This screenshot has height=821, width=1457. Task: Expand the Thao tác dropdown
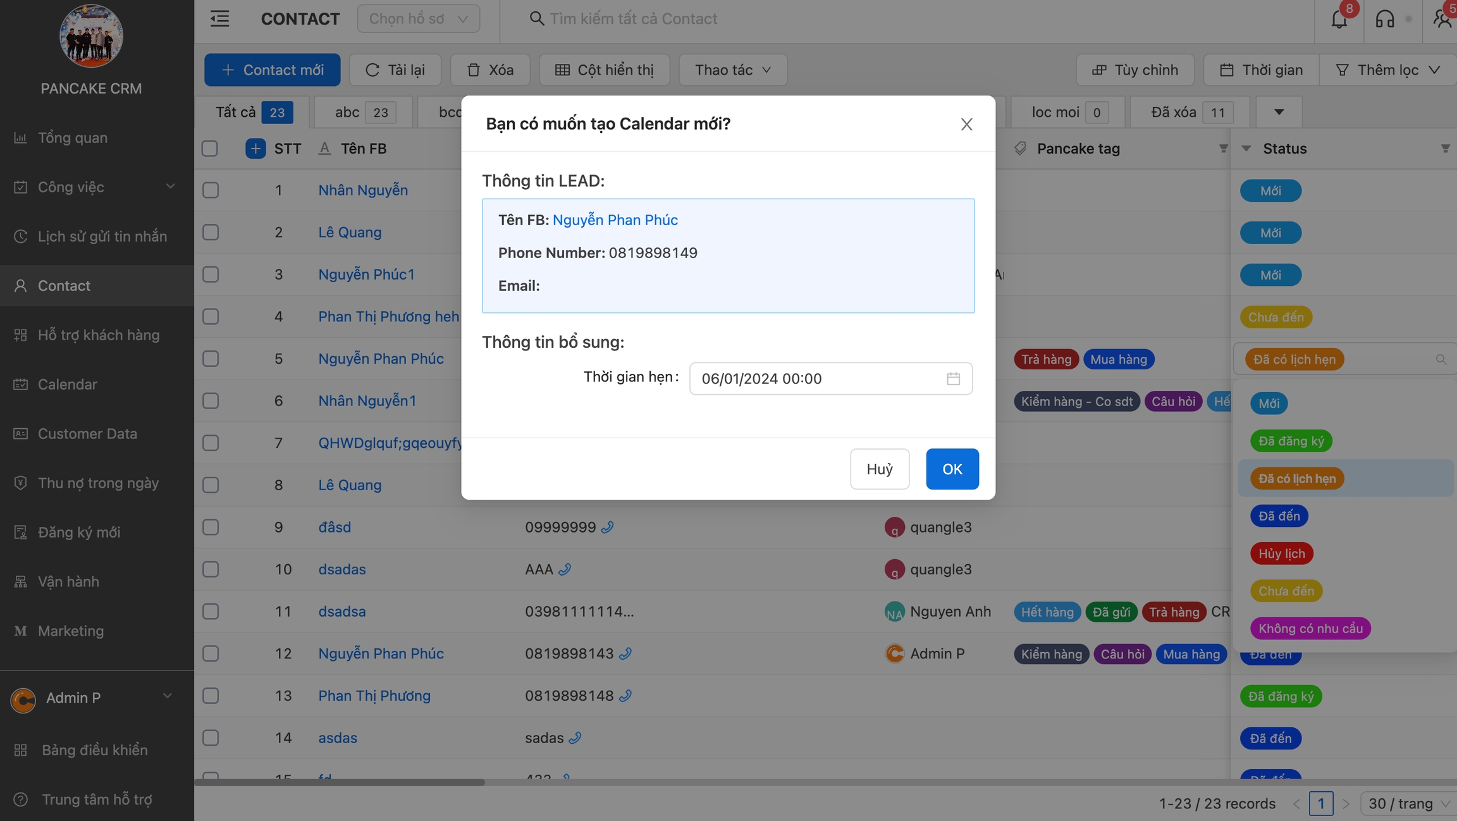[732, 70]
